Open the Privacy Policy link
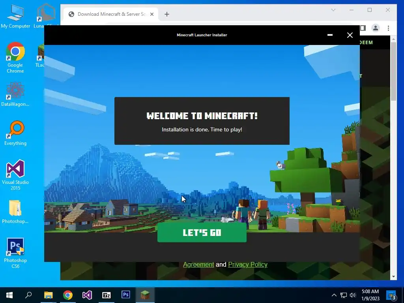The height and width of the screenshot is (303, 404). [x=248, y=265]
